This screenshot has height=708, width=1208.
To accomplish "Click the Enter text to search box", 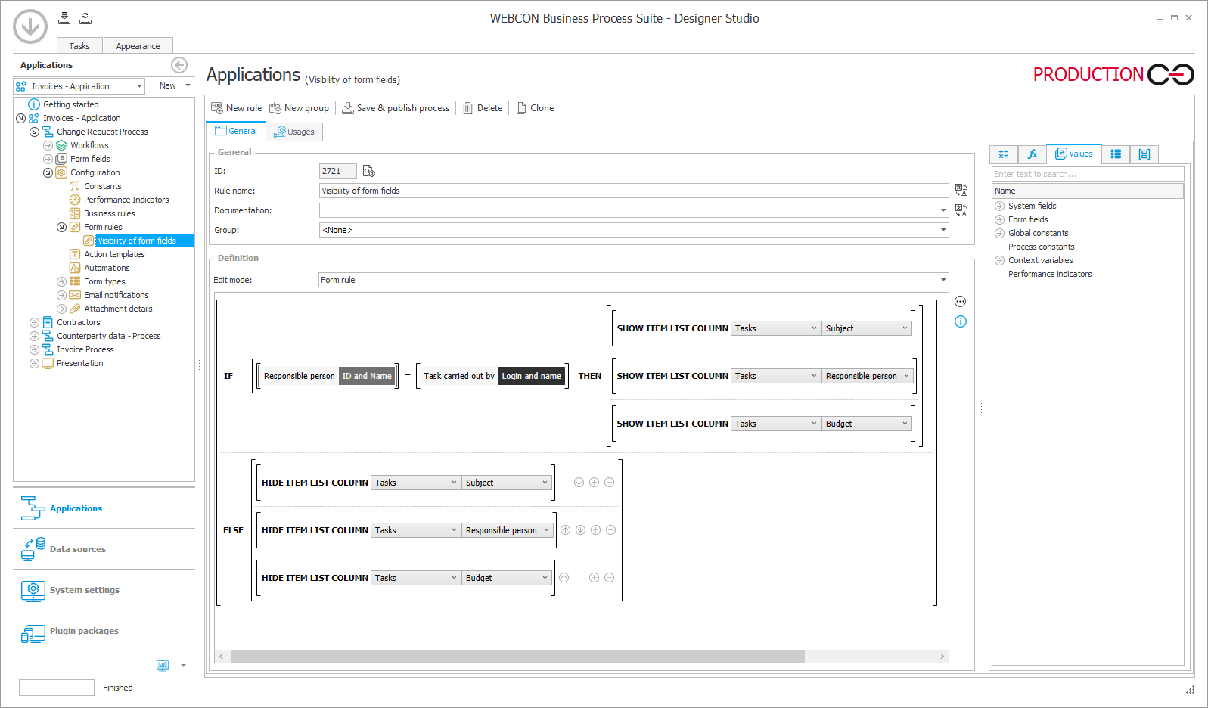I will pos(1088,174).
